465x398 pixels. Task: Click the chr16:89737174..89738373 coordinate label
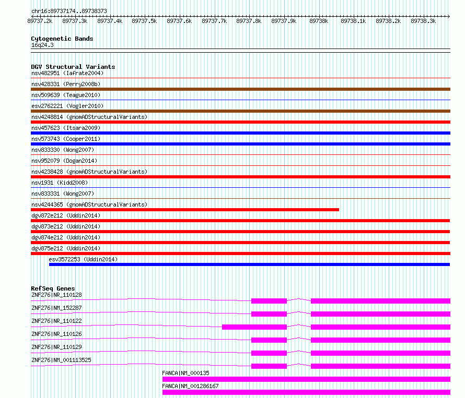pos(69,11)
